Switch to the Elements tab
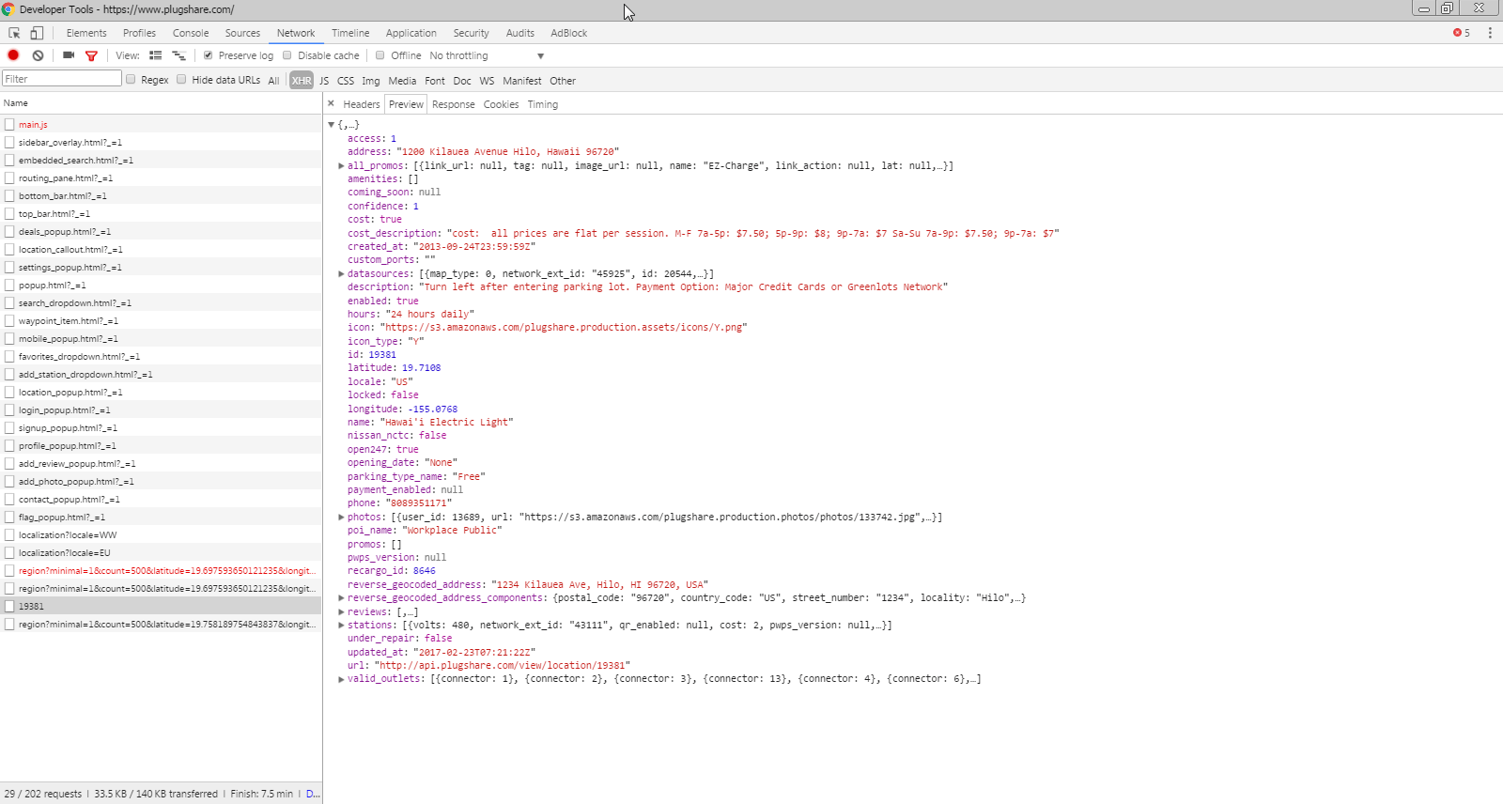 (86, 33)
